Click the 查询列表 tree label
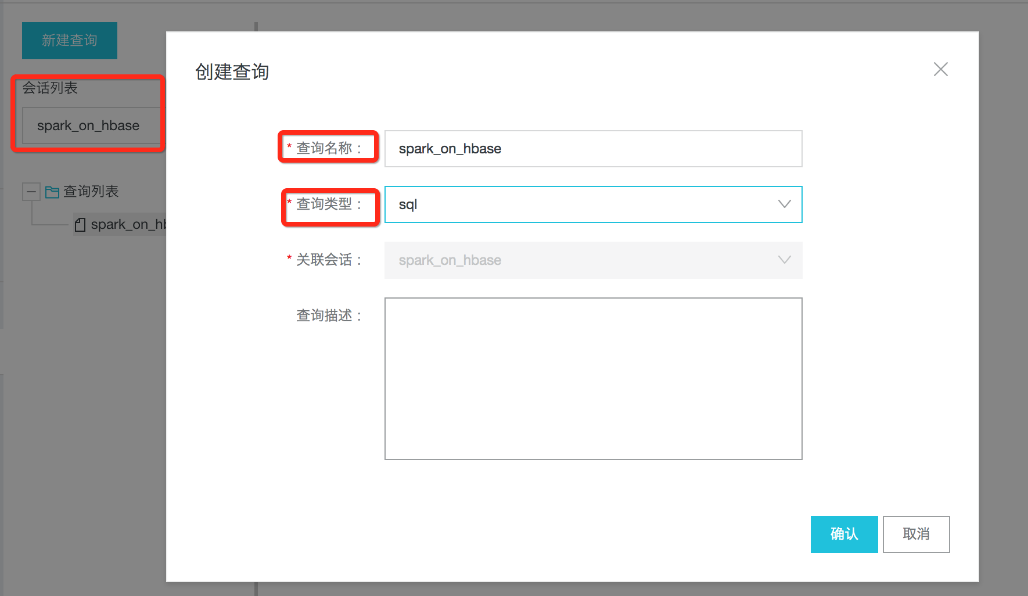This screenshot has width=1028, height=596. (x=91, y=191)
